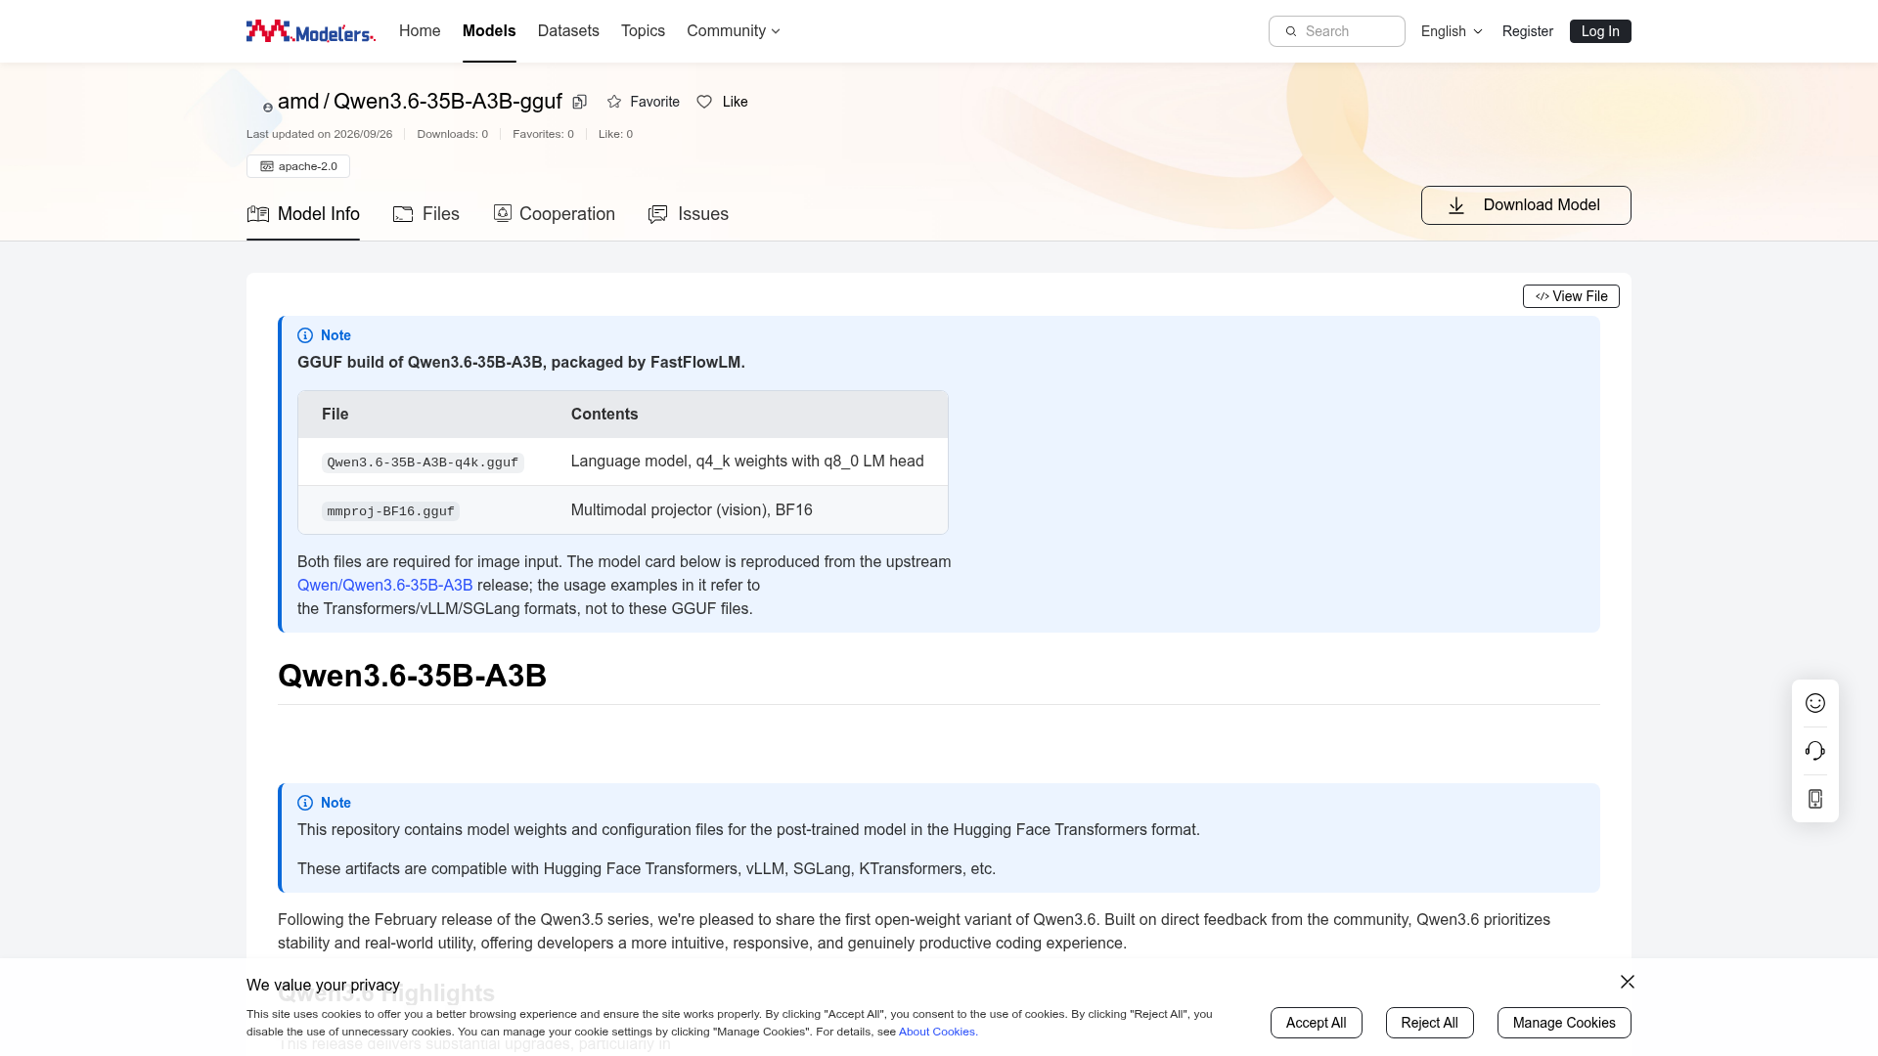Screen dimensions: 1878x1056
Task: Click the Favorite star icon
Action: 614,102
